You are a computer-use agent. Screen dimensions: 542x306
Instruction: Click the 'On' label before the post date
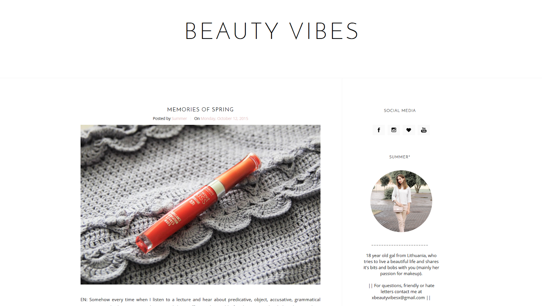click(197, 118)
